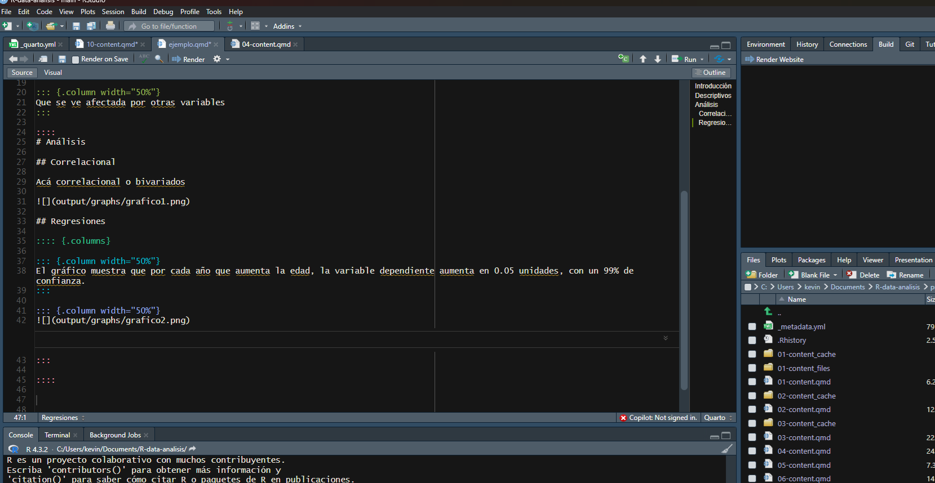This screenshot has width=935, height=483.
Task: Click the find and replace magnifier icon
Action: coord(159,59)
